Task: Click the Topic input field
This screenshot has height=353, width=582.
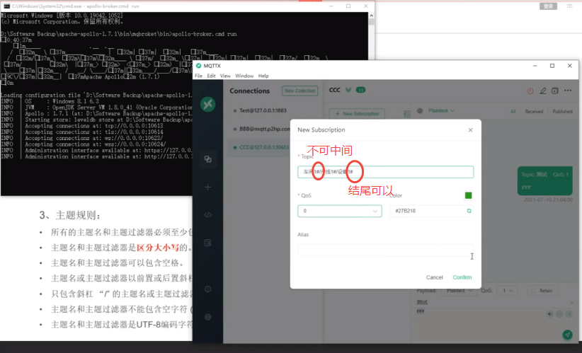Action: point(386,172)
